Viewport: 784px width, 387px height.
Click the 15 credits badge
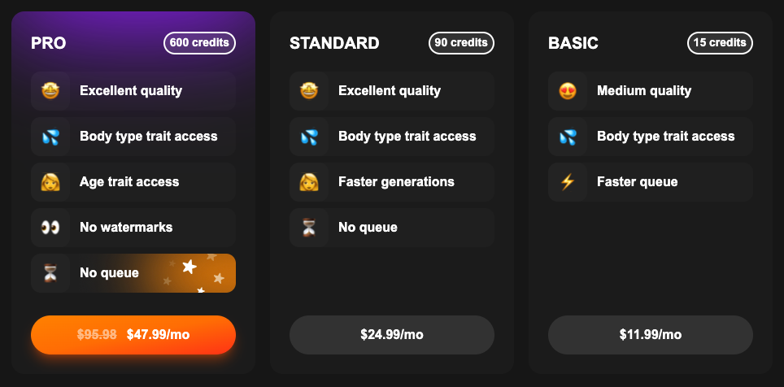pos(720,43)
